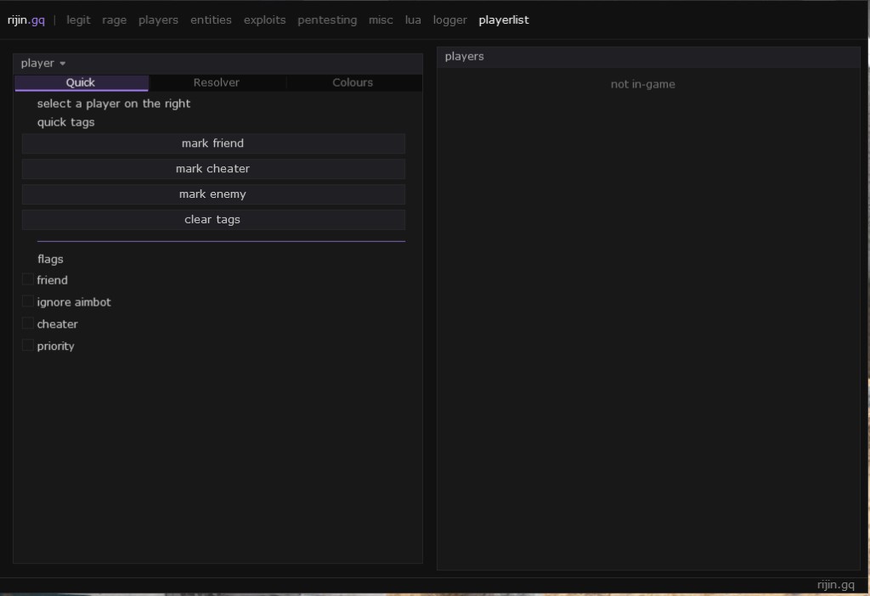Screen dimensions: 870x596
Task: Click the 'flags' section label
Action: 50,259
